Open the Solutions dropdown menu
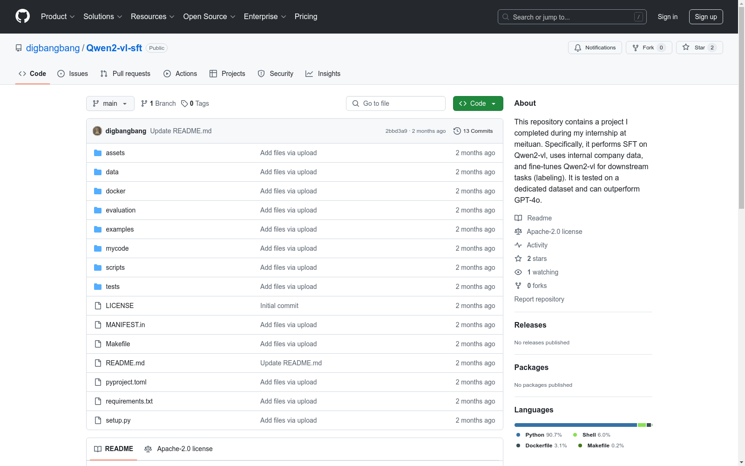The width and height of the screenshot is (745, 466). coord(102,16)
